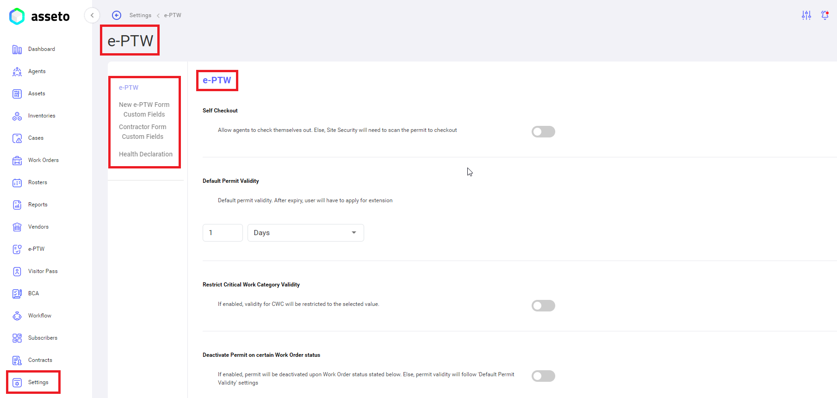Screen dimensions: 837x398
Task: Open e-PTW label in main sidebar
Action: 37,249
